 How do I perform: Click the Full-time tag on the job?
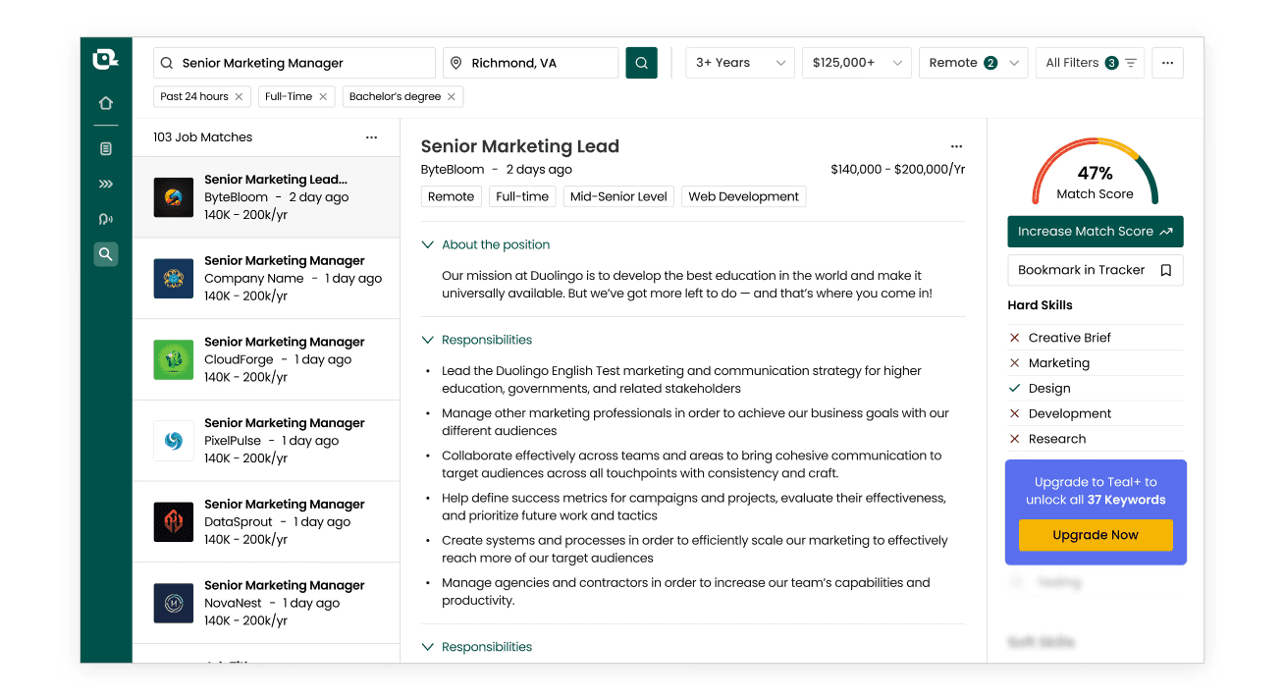pos(522,197)
